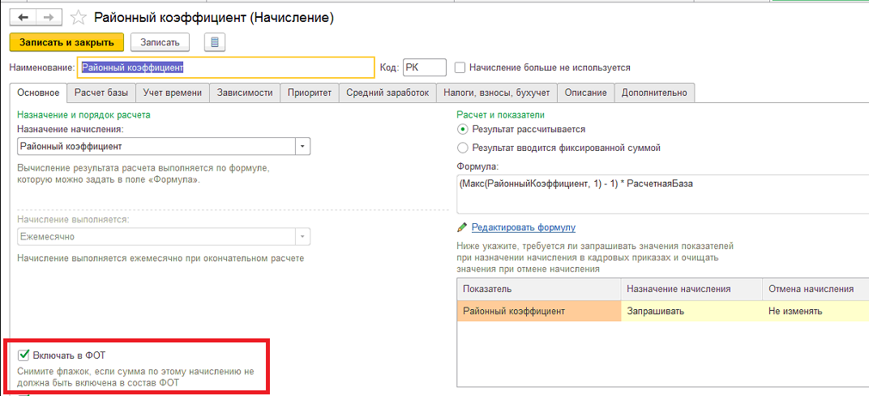
Task: Add form to favorites with star icon
Action: (79, 18)
